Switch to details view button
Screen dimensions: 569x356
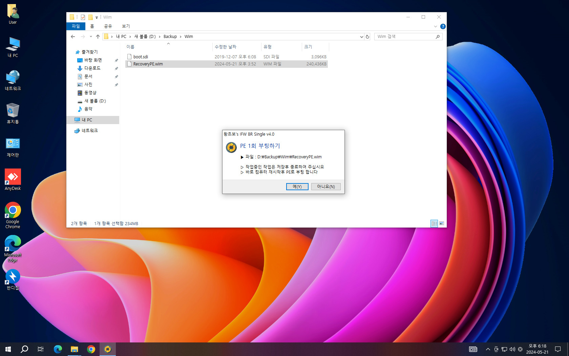click(434, 223)
